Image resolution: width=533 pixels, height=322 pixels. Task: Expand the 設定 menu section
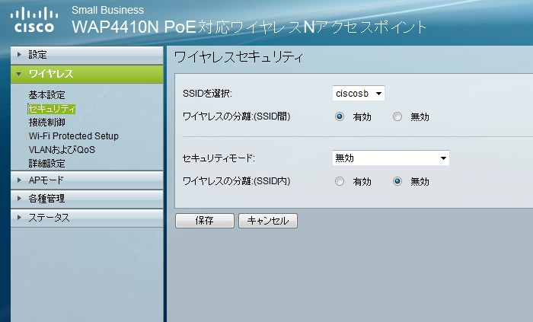tap(87, 55)
